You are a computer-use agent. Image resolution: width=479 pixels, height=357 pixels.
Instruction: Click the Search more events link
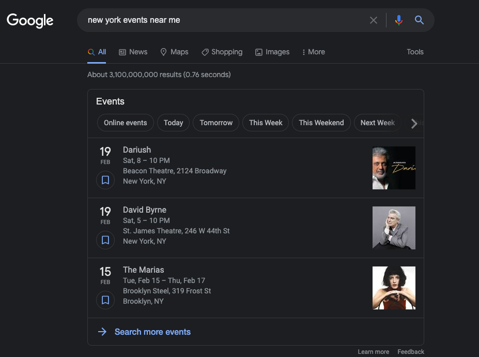tap(152, 332)
